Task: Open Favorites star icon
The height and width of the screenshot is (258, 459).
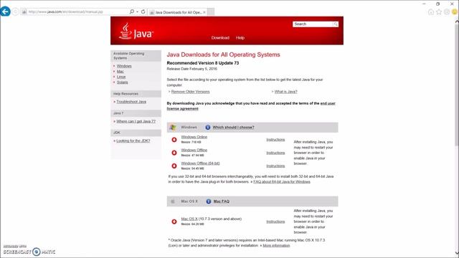Action: (x=438, y=11)
